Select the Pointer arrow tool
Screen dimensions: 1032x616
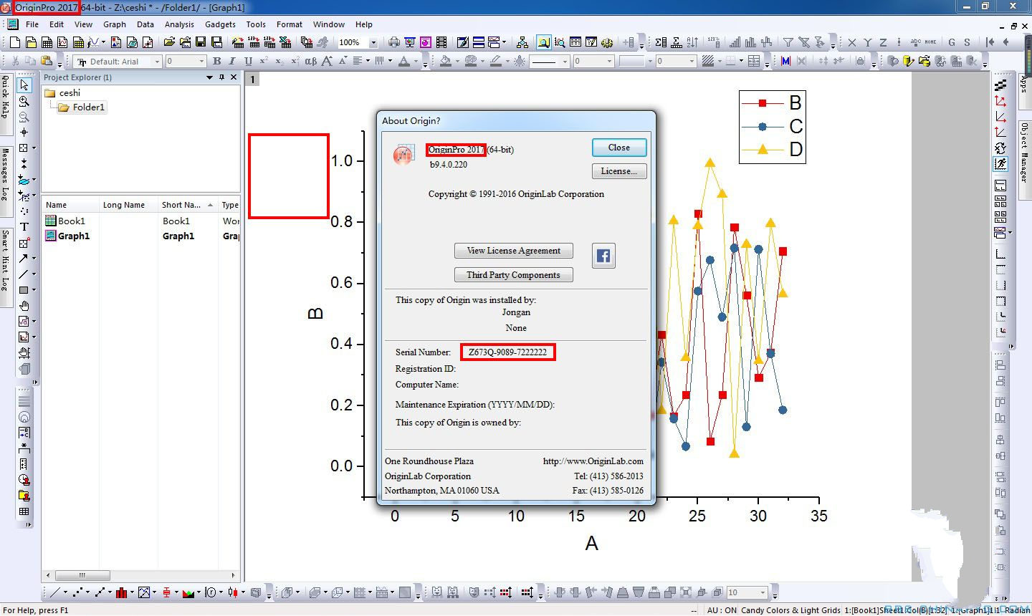pos(24,85)
